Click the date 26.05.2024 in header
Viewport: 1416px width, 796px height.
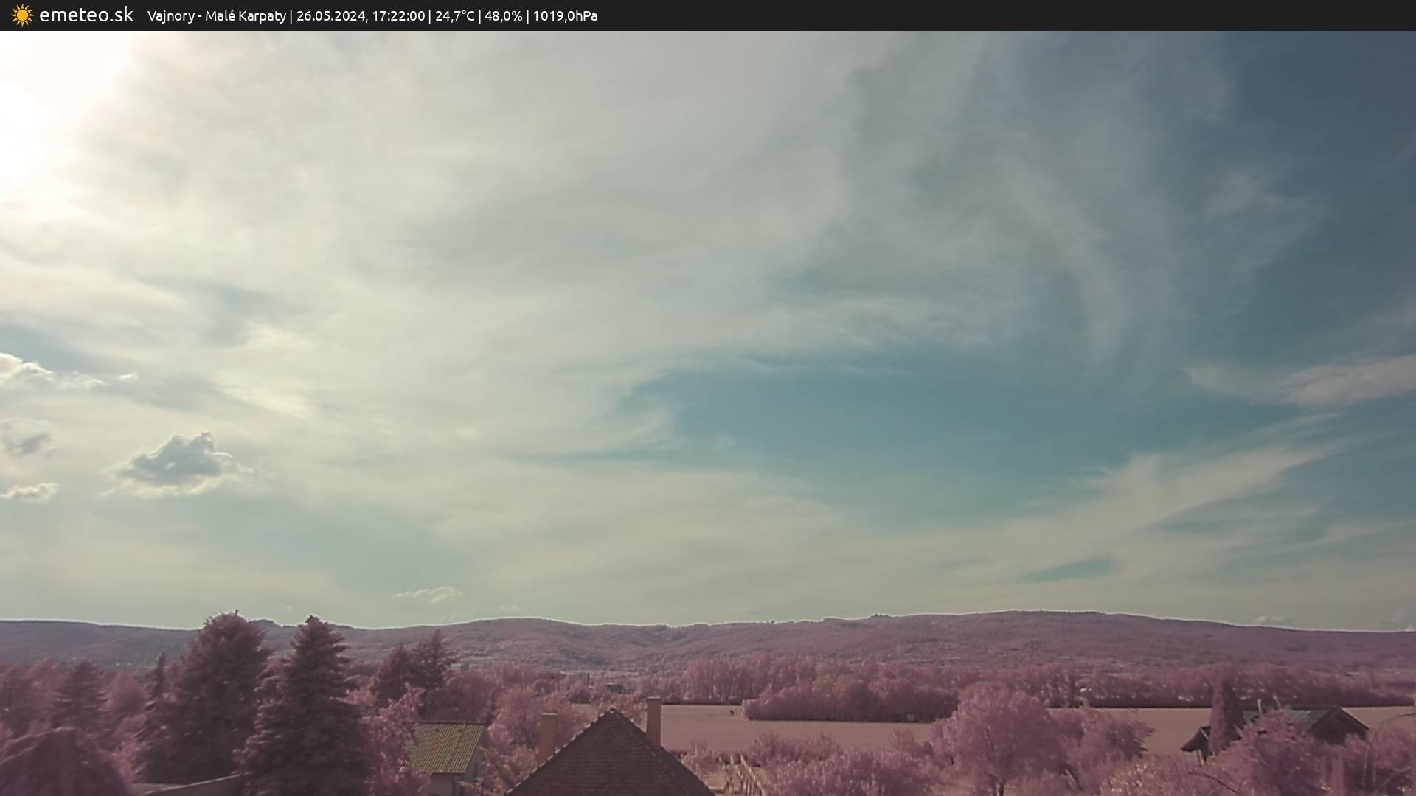pos(330,15)
